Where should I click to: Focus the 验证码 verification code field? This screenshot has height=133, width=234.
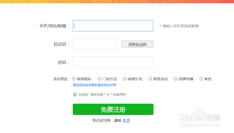click(x=95, y=44)
